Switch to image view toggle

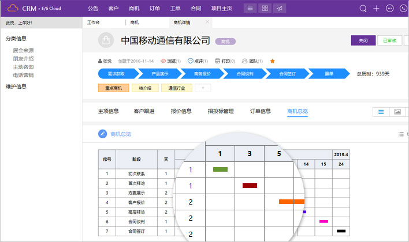(x=397, y=112)
